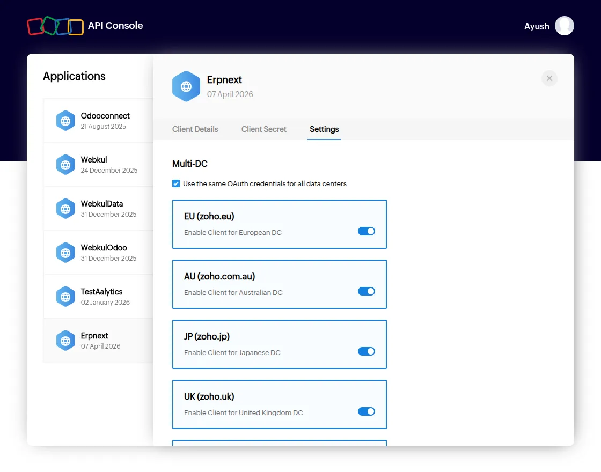Click the Ayush username in header

tap(537, 26)
